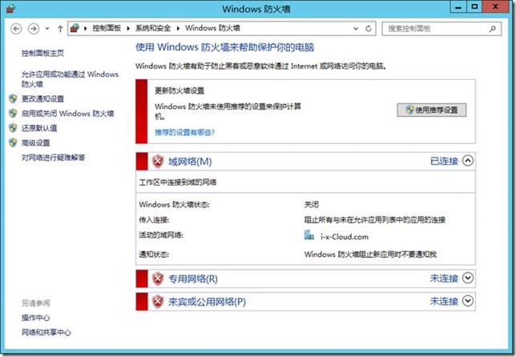Open 对网络进行疑难解答 link

pyautogui.click(x=54, y=158)
